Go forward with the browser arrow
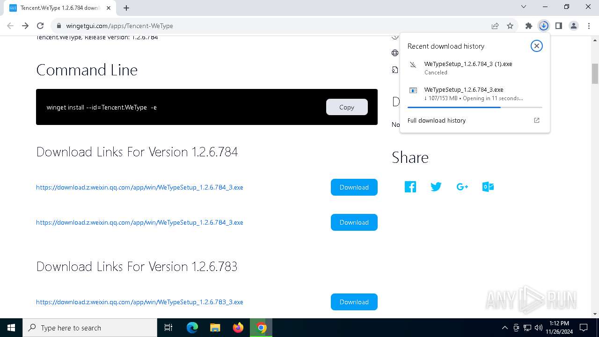 point(25,26)
